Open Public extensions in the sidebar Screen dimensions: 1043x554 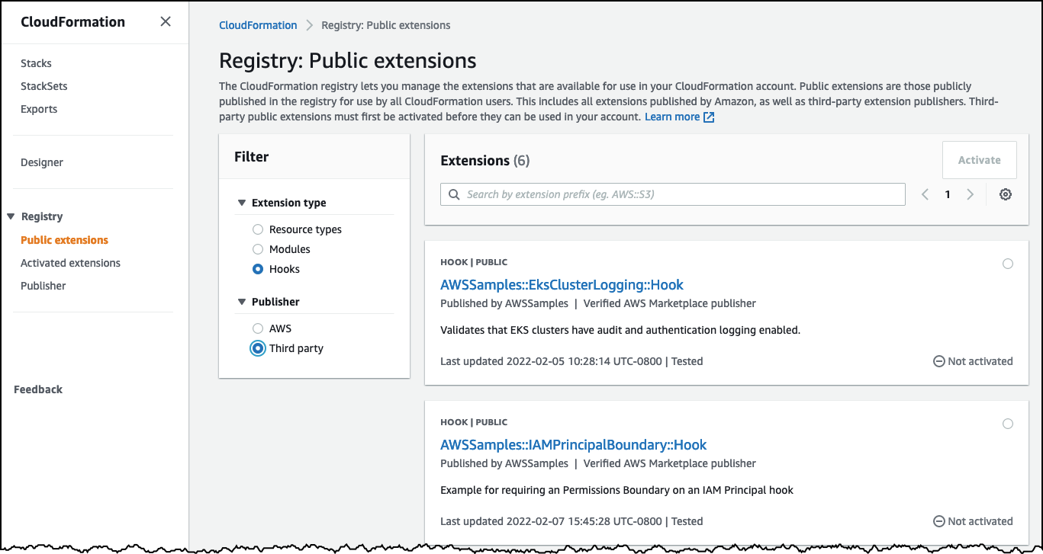65,240
